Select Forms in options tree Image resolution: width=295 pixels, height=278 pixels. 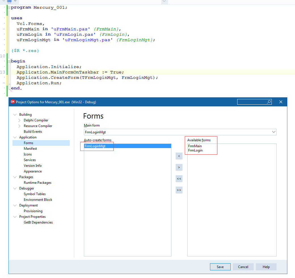(x=41, y=143)
